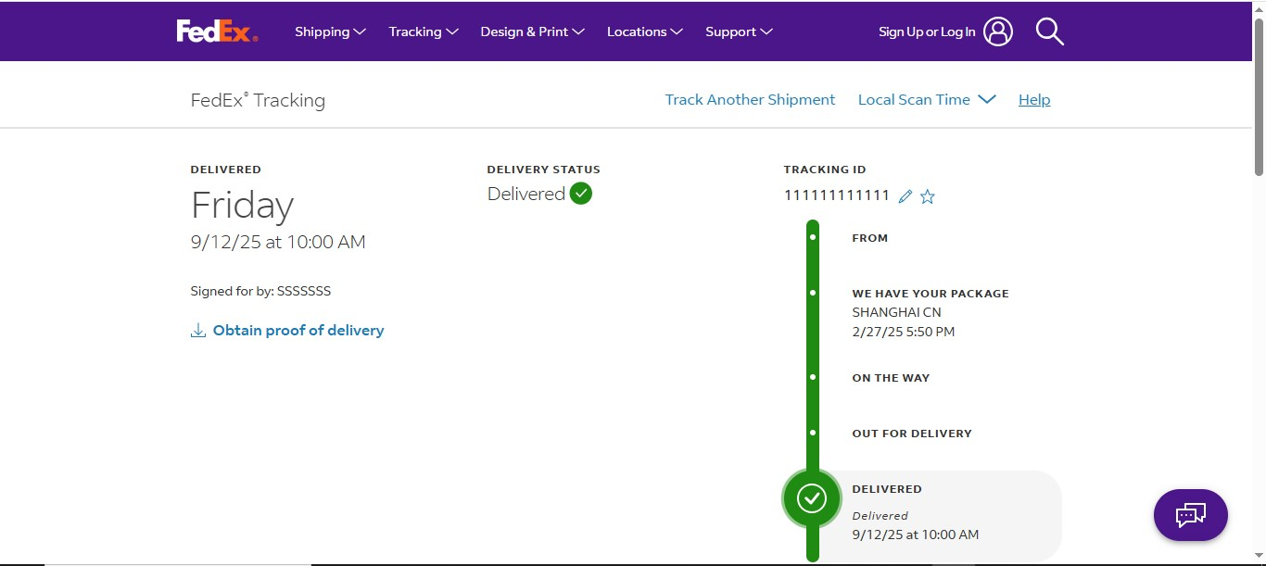Click the download icon beside proof of delivery

(197, 330)
